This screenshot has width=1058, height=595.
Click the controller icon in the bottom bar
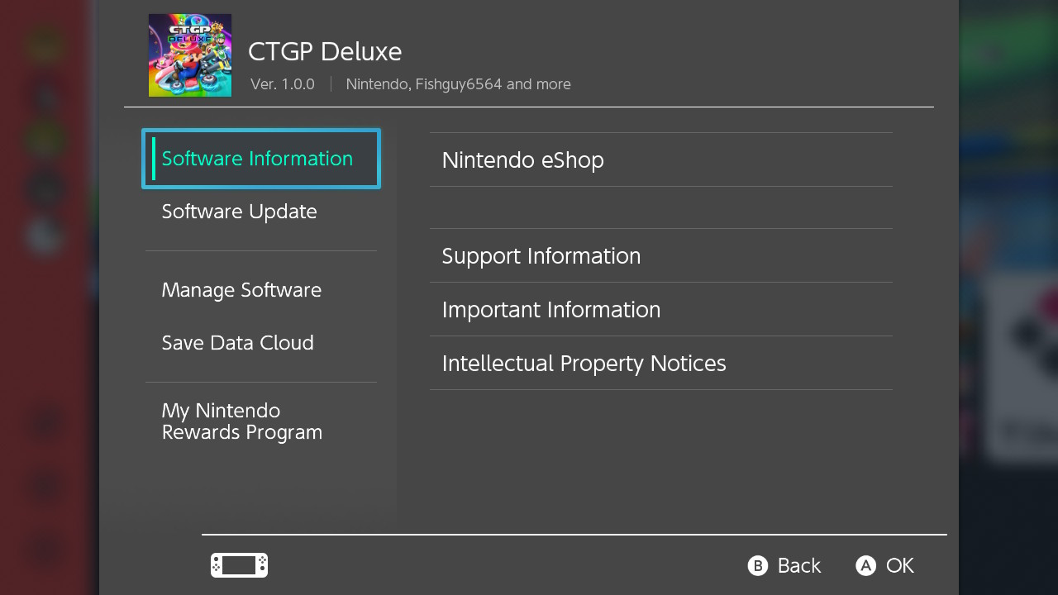click(238, 565)
